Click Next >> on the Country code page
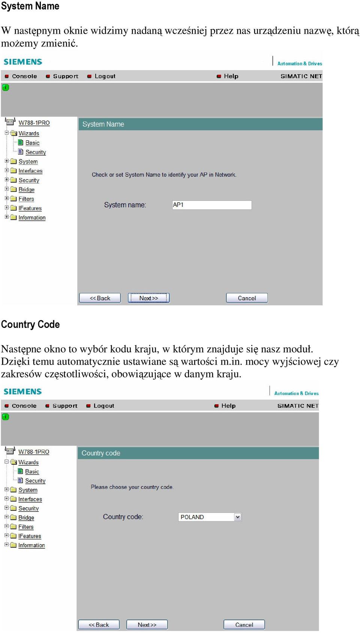Viewport: 360px width, 633px height. pyautogui.click(x=147, y=625)
